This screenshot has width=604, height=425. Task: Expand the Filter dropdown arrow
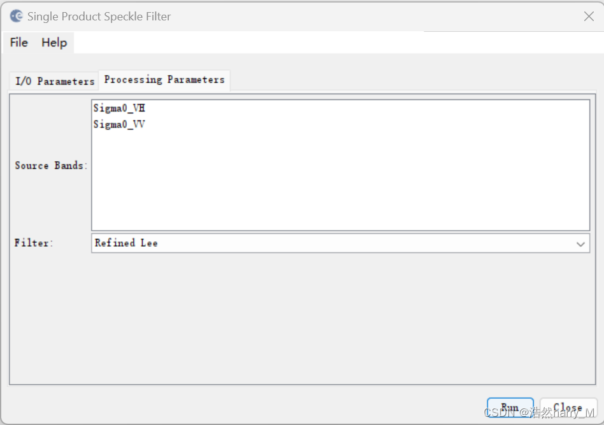pos(580,243)
